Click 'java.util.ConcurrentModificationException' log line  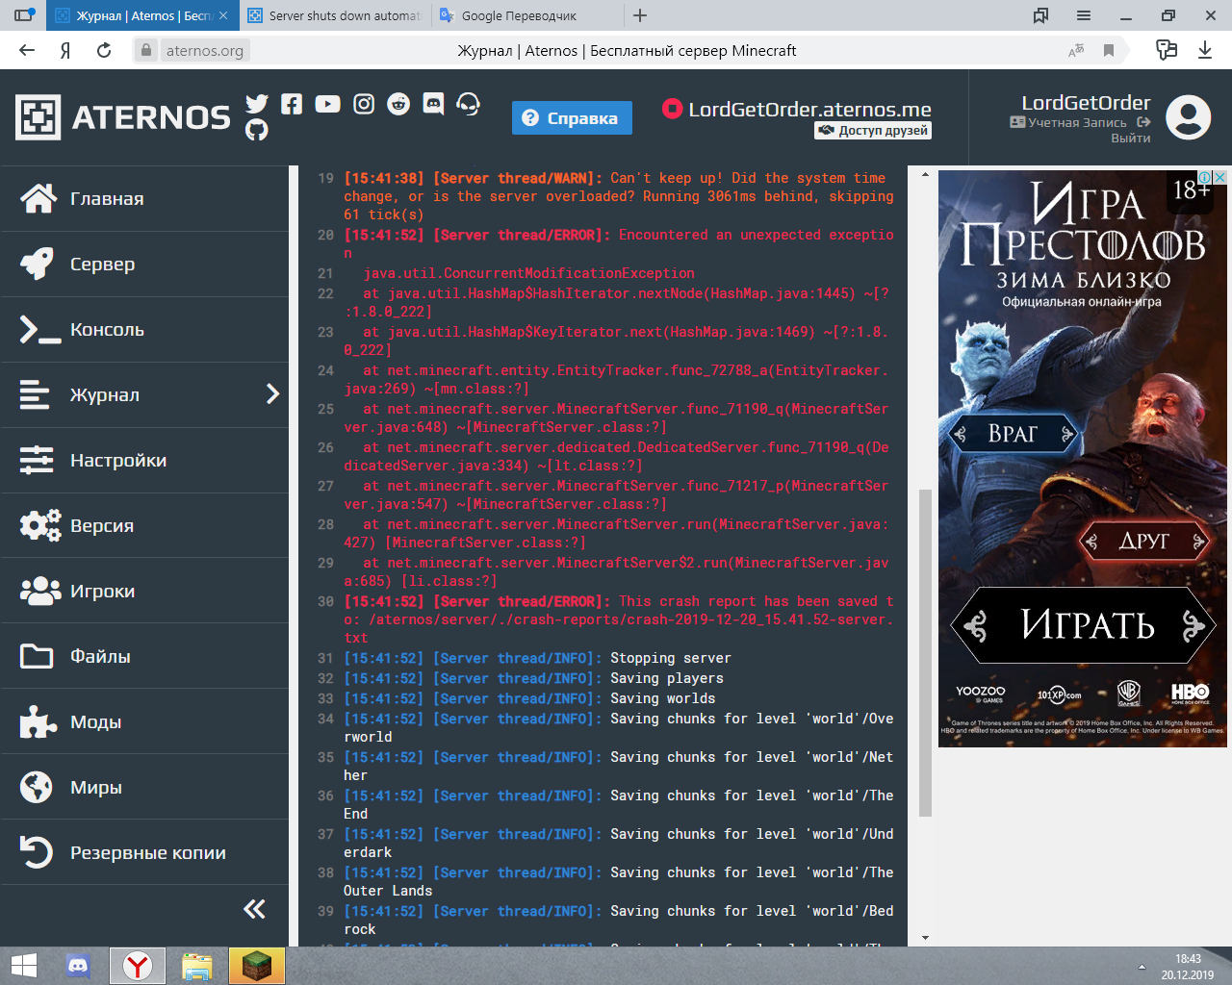pos(529,273)
